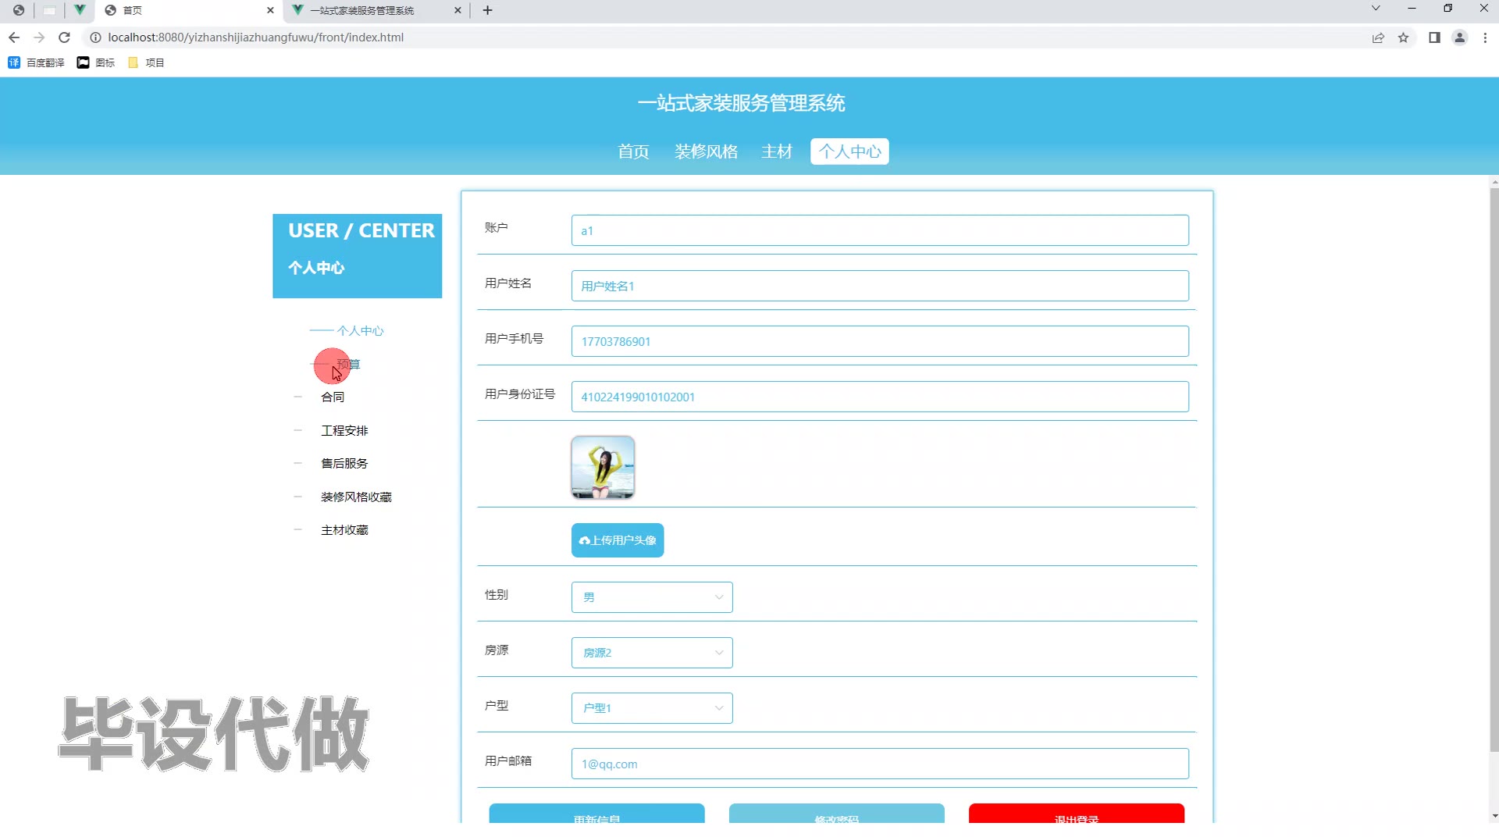
Task: Open the 百度翻译 bookmark
Action: [37, 62]
